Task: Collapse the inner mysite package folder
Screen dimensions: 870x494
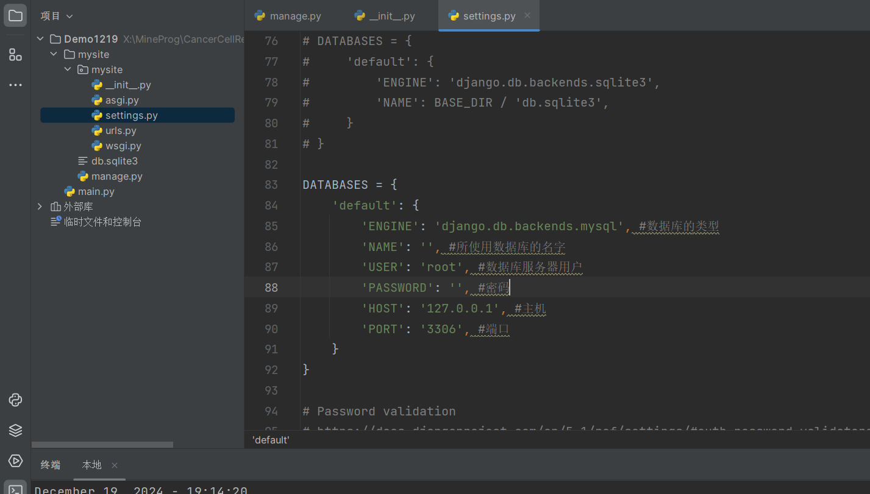Action: tap(68, 69)
